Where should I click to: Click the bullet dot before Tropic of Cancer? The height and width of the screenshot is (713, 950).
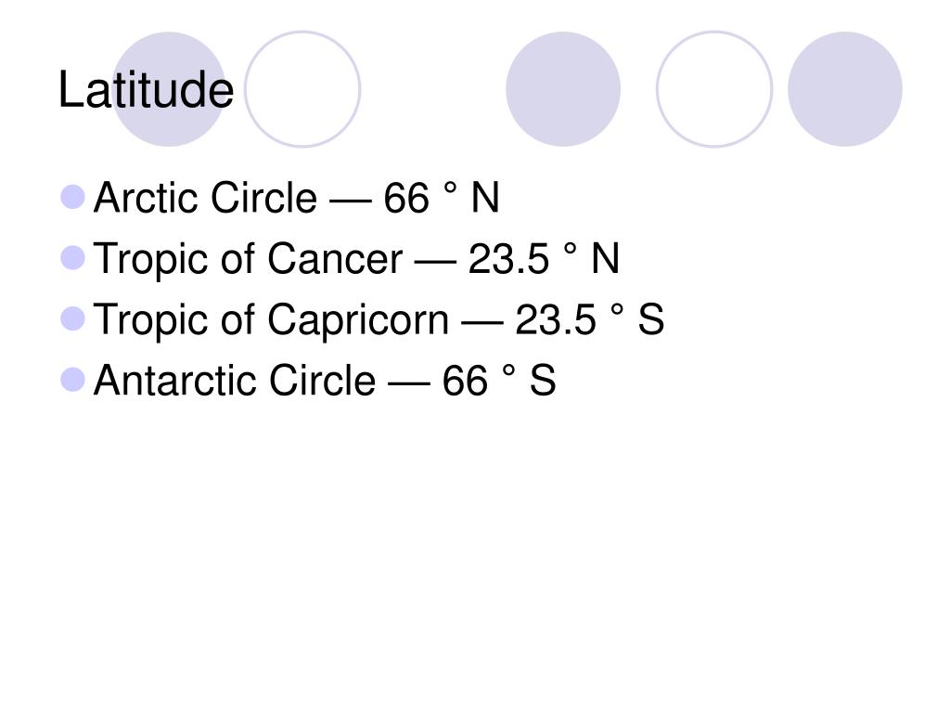(x=72, y=258)
